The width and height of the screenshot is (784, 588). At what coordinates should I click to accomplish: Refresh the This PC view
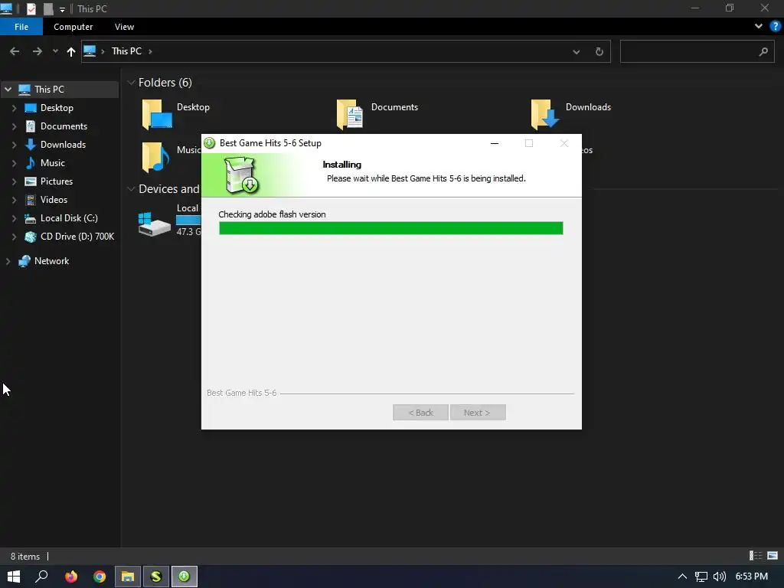[x=599, y=51]
